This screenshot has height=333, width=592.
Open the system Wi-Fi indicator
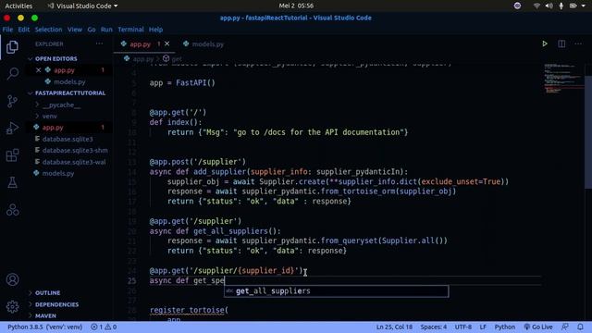(536, 6)
